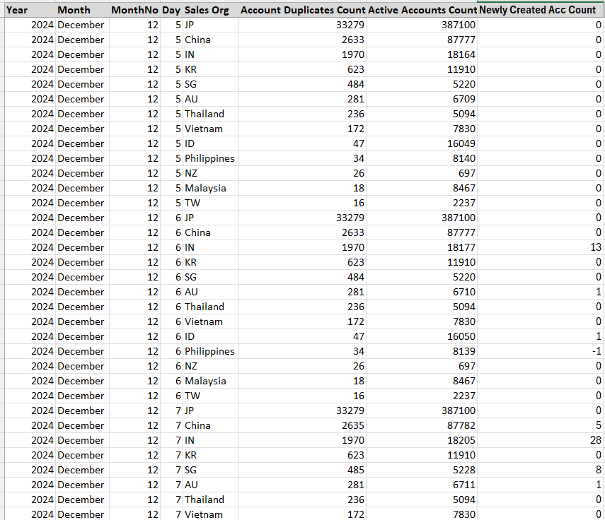605x520 pixels.
Task: Select the duplicates cell showing 485
Action: pyautogui.click(x=302, y=470)
